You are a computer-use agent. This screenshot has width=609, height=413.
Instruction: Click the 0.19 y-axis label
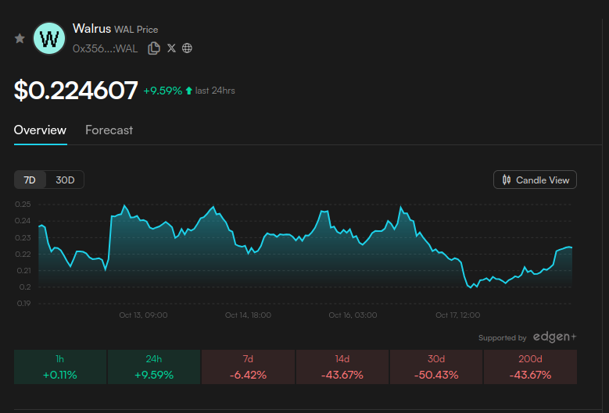coord(23,303)
